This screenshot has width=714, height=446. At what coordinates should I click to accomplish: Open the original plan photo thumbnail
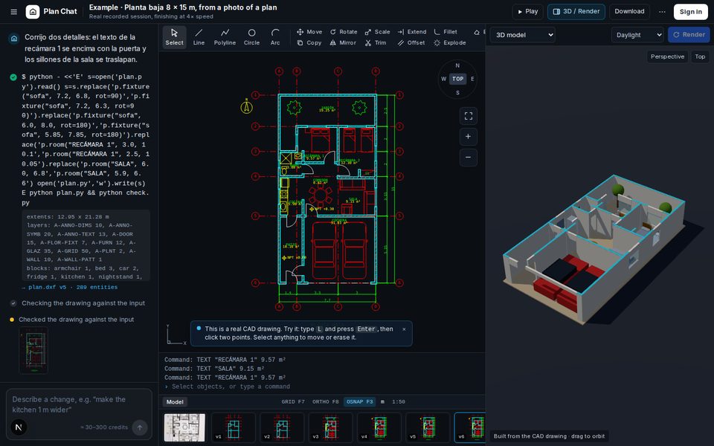[x=184, y=427]
